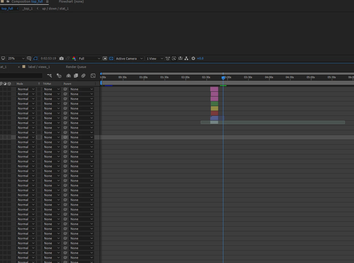Viewport: 354px width, 263px height.
Task: Open the Render Queue tab
Action: [76, 67]
